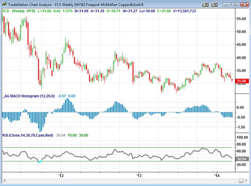Click the '20.00' RSI axis label

pos(242,164)
